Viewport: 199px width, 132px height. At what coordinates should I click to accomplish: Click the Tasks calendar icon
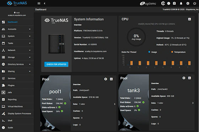[x=4, y=43]
